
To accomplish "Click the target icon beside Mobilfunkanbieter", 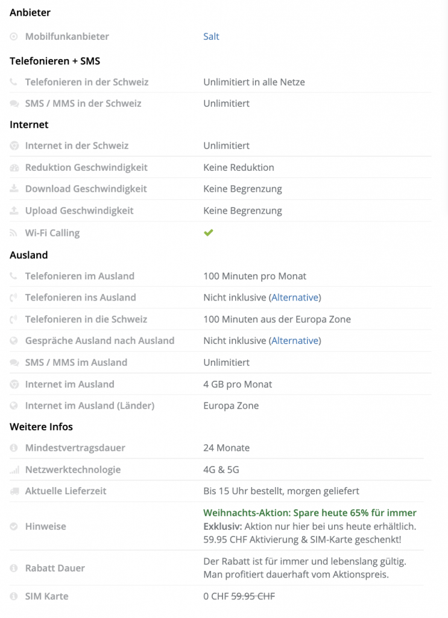I will [x=14, y=37].
